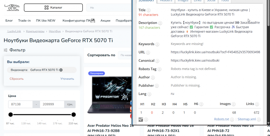Click the help icon next to Images count header
Viewport: 270px width, 136px height.
[x=233, y=104]
